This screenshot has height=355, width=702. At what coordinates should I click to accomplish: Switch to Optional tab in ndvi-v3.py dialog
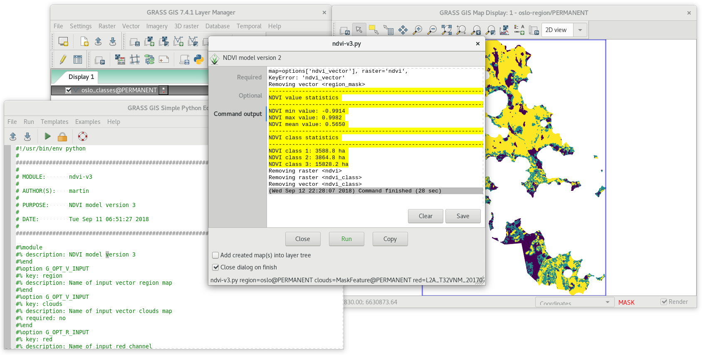coord(250,96)
